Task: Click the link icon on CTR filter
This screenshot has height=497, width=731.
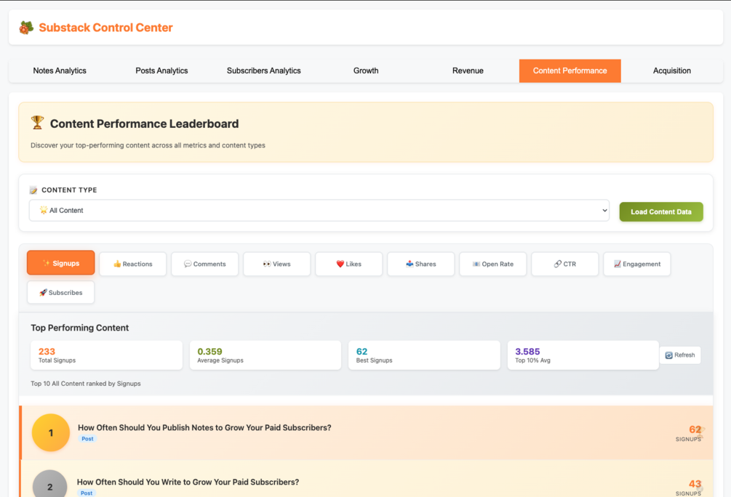Action: [x=558, y=264]
